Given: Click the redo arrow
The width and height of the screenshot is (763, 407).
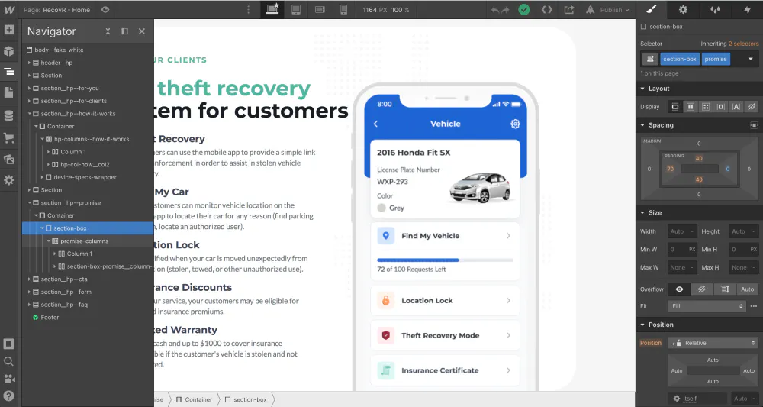Looking at the screenshot, I should coord(505,10).
